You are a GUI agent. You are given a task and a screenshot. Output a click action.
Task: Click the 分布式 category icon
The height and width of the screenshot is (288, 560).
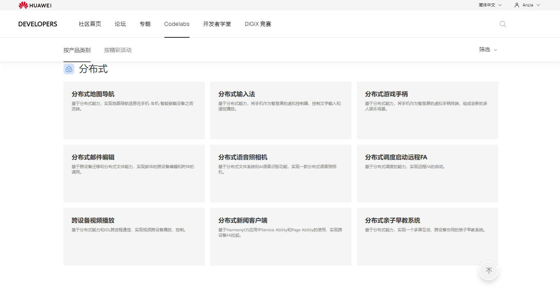click(x=69, y=69)
